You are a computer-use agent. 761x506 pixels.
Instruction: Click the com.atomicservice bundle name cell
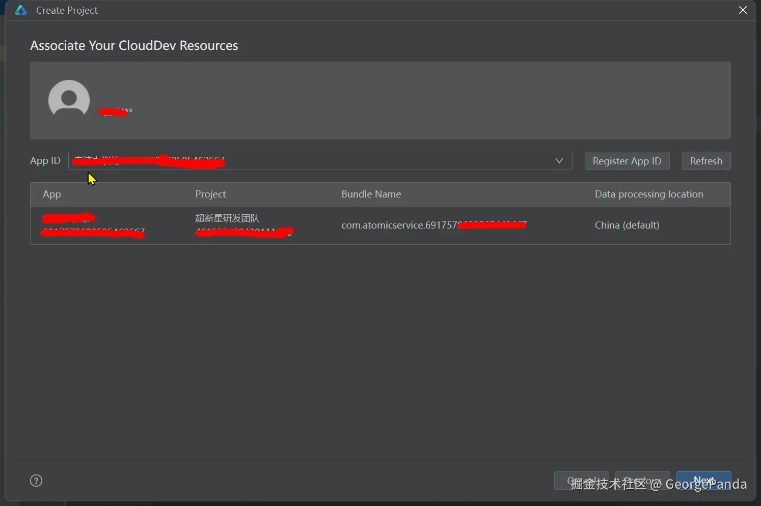pos(433,225)
